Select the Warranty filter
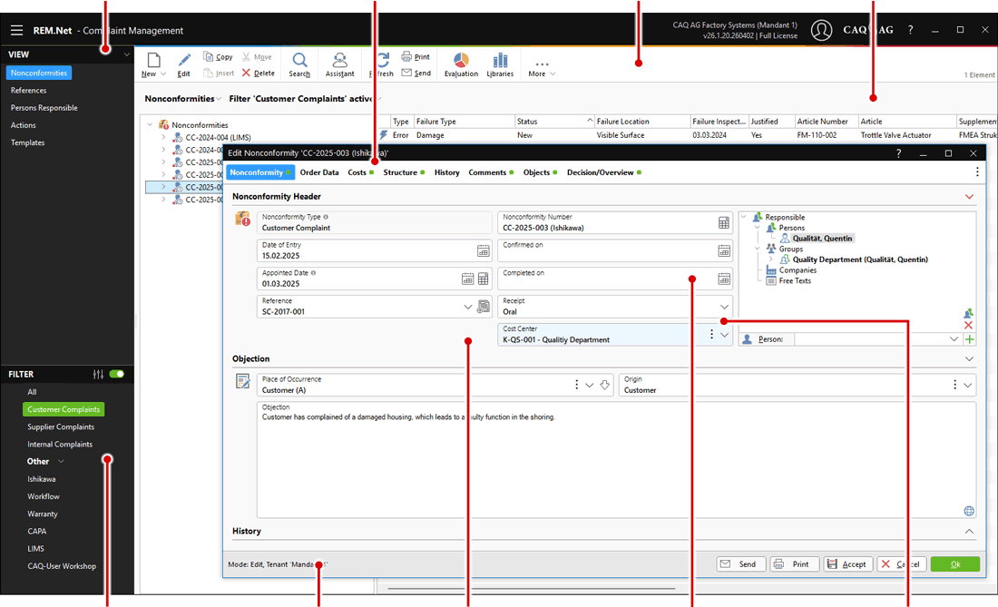 43,514
